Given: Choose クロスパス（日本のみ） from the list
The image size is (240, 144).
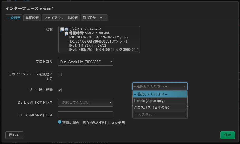Looking at the screenshot, I should click(x=160, y=107).
